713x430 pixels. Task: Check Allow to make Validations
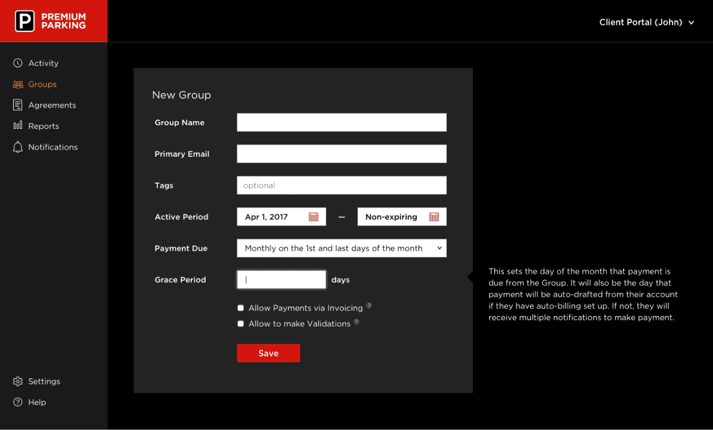pos(241,323)
